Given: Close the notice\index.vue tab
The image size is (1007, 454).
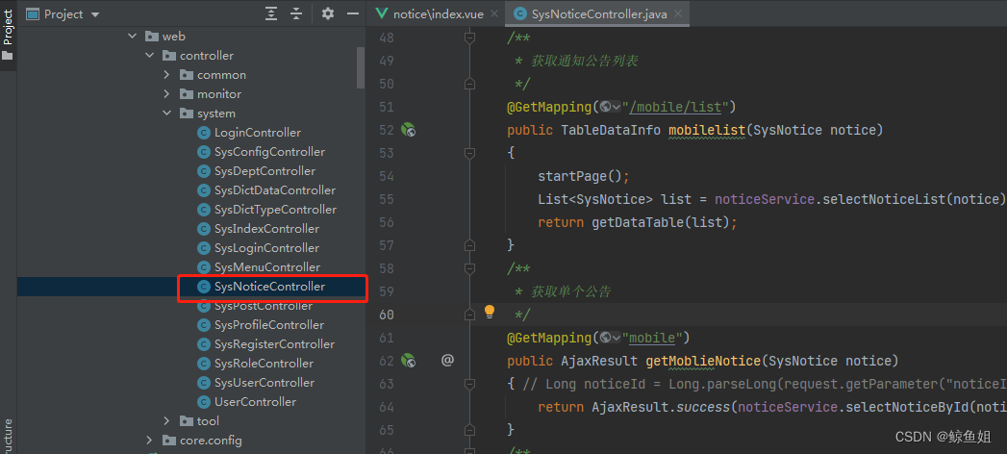Looking at the screenshot, I should pos(492,14).
